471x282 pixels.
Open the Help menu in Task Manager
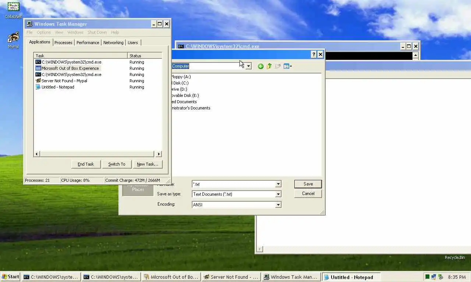point(115,32)
